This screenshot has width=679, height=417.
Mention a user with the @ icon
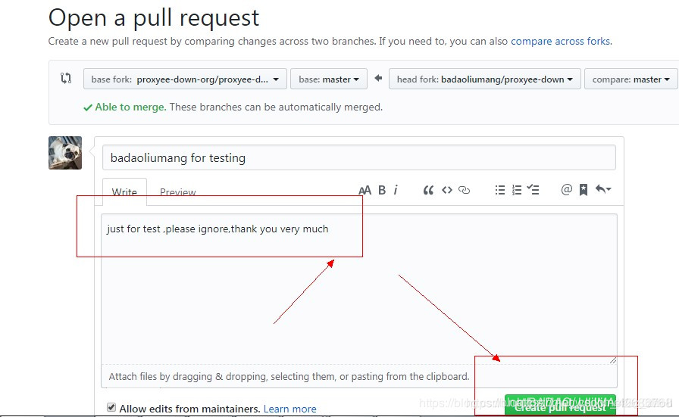point(566,189)
